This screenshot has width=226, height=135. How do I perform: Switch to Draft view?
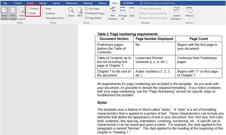point(31,13)
